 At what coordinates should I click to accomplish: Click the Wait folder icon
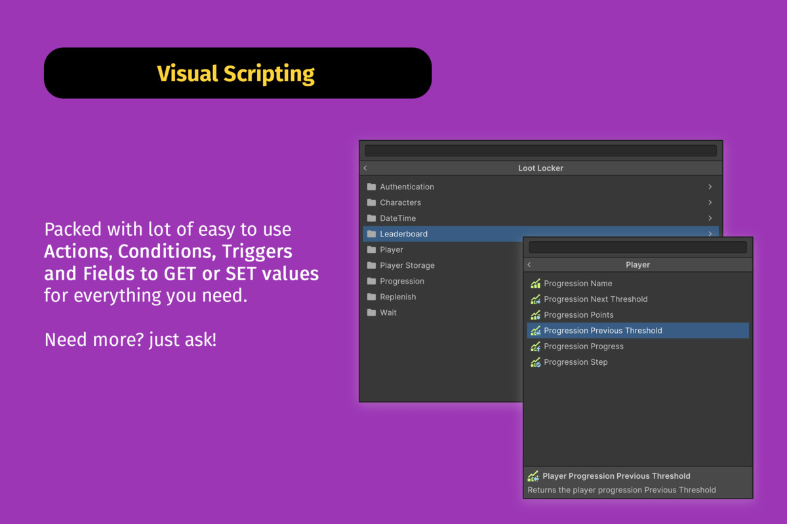(371, 312)
